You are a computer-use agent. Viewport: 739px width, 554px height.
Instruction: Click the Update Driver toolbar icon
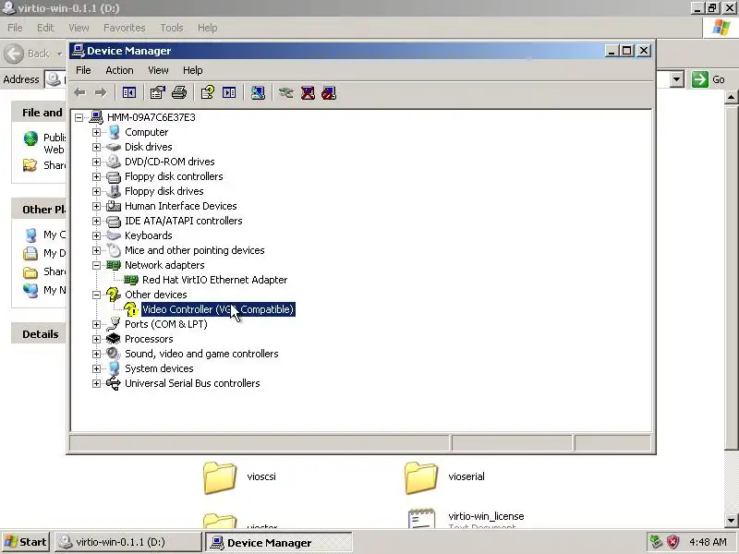tap(285, 93)
